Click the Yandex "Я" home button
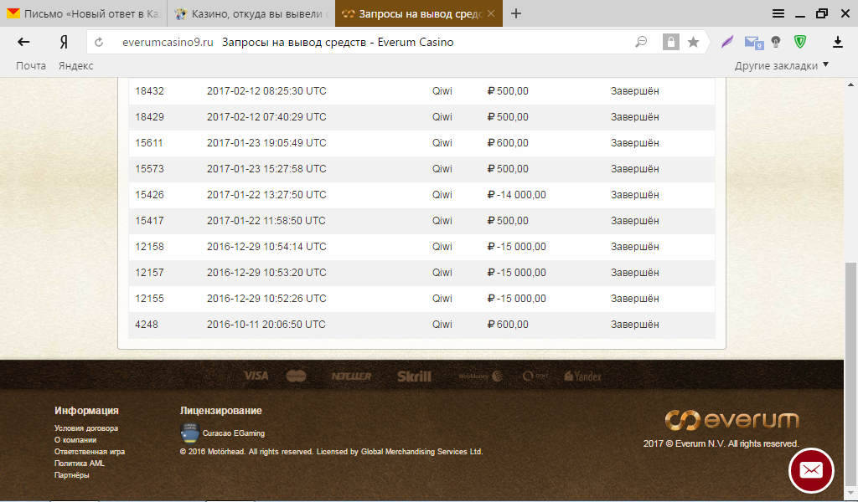858x502 pixels. click(63, 42)
